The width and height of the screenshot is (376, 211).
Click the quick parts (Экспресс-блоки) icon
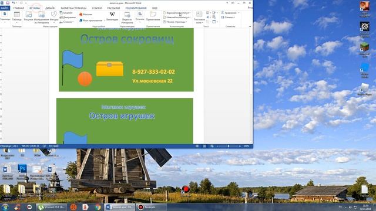[x=207, y=13]
